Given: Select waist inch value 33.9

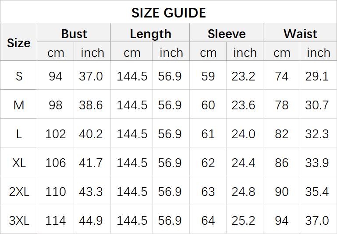Looking at the screenshot, I should (317, 163).
